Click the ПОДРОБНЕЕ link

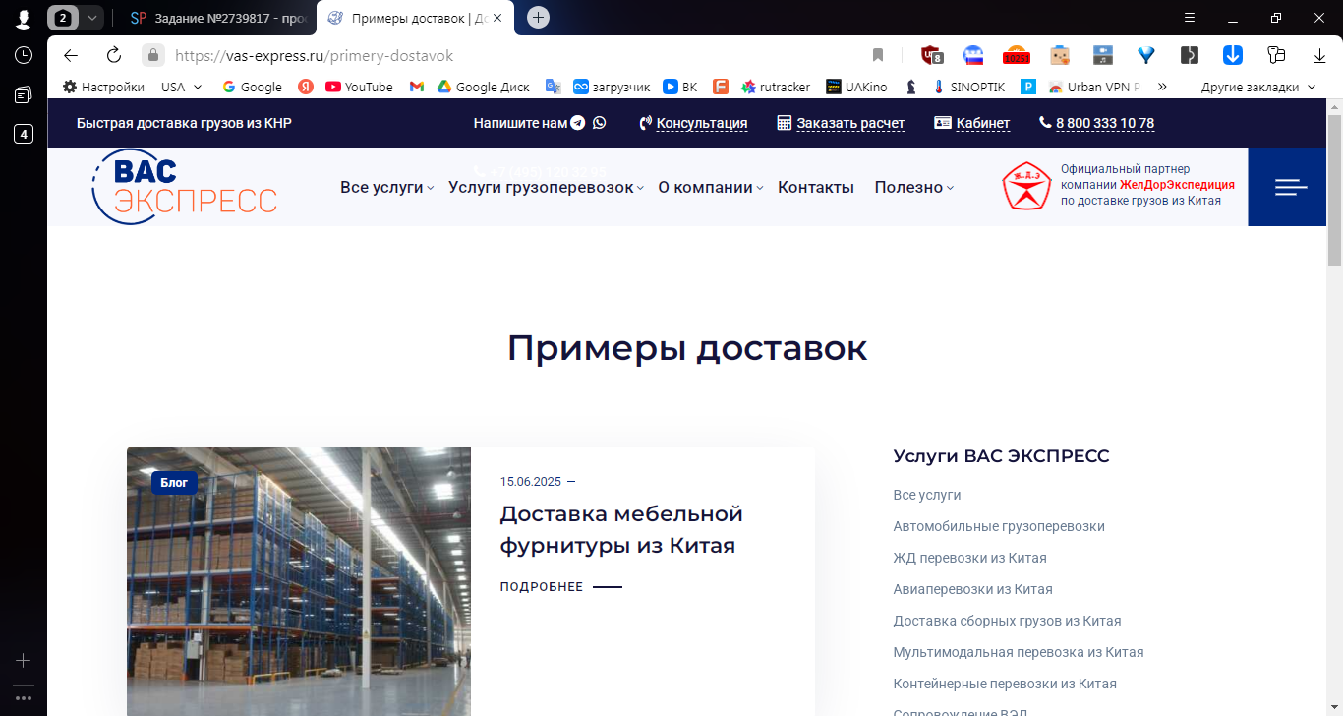pyautogui.click(x=560, y=587)
